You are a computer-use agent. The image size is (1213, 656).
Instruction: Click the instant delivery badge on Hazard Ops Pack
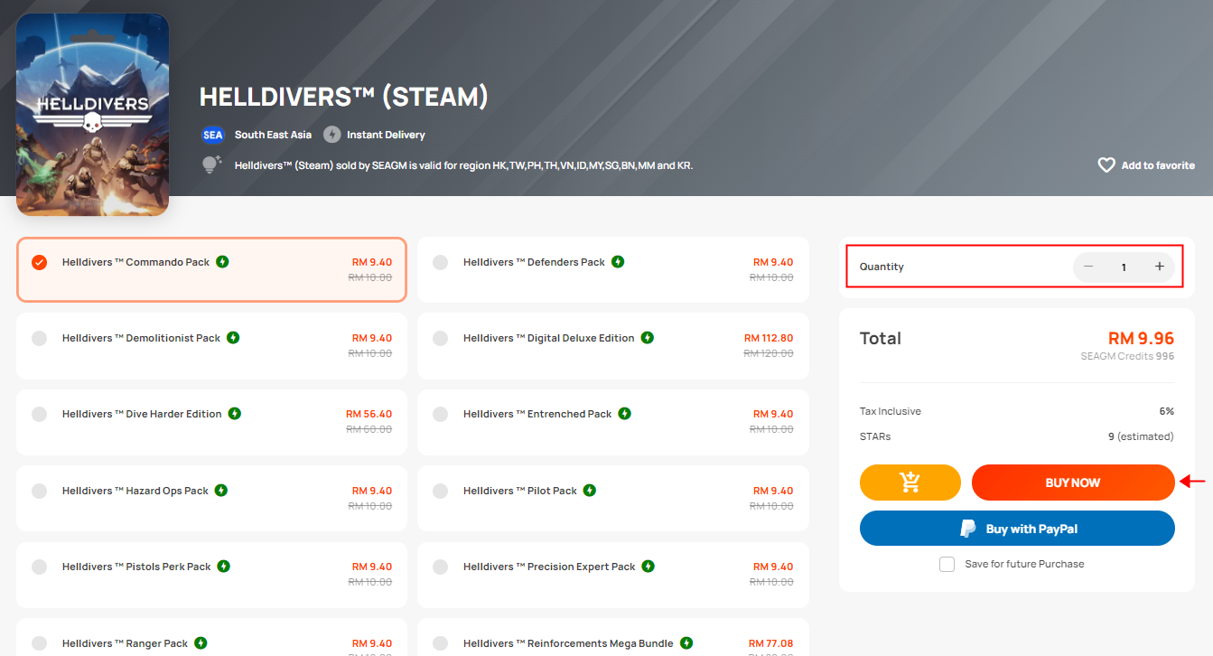click(x=221, y=491)
